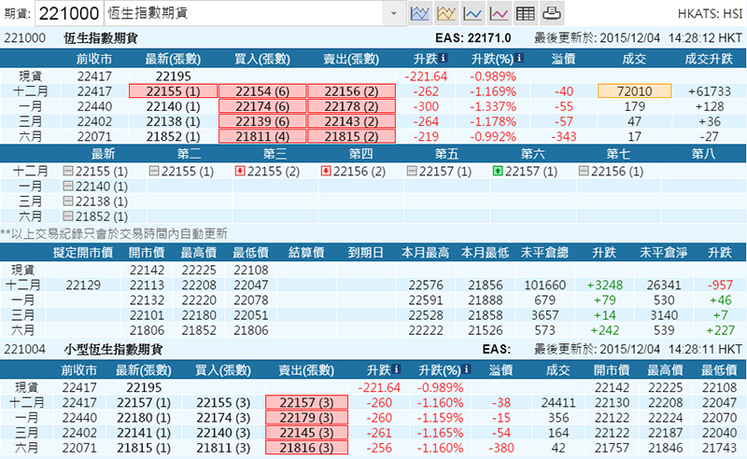Click minus icon beside 三月 trade 22138 (1)
747x459 pixels.
(x=68, y=201)
